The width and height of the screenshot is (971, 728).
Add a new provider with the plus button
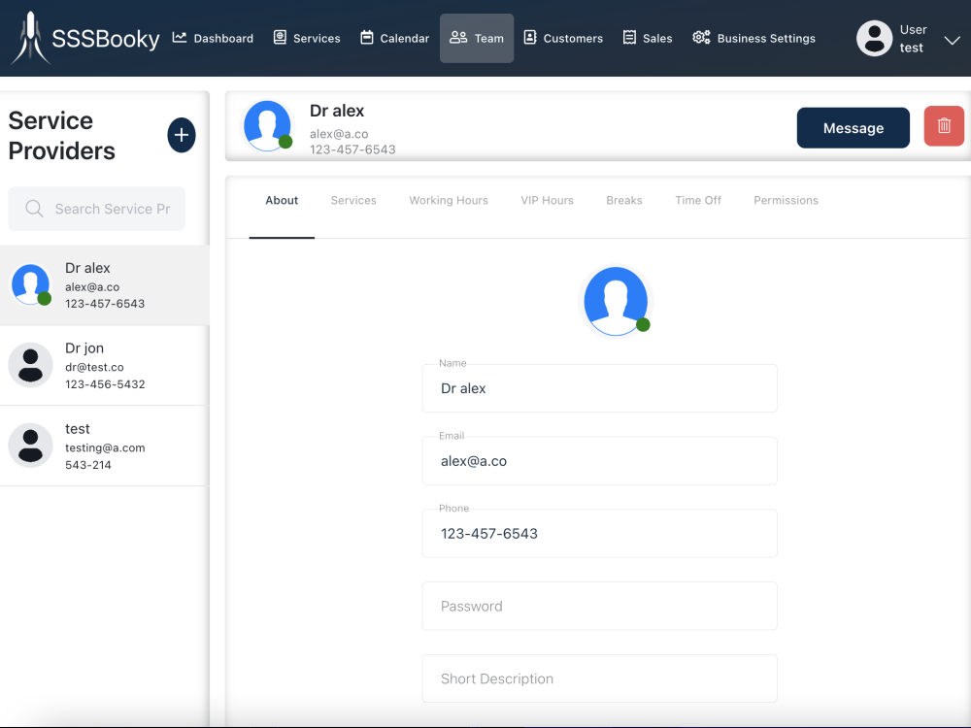point(181,135)
